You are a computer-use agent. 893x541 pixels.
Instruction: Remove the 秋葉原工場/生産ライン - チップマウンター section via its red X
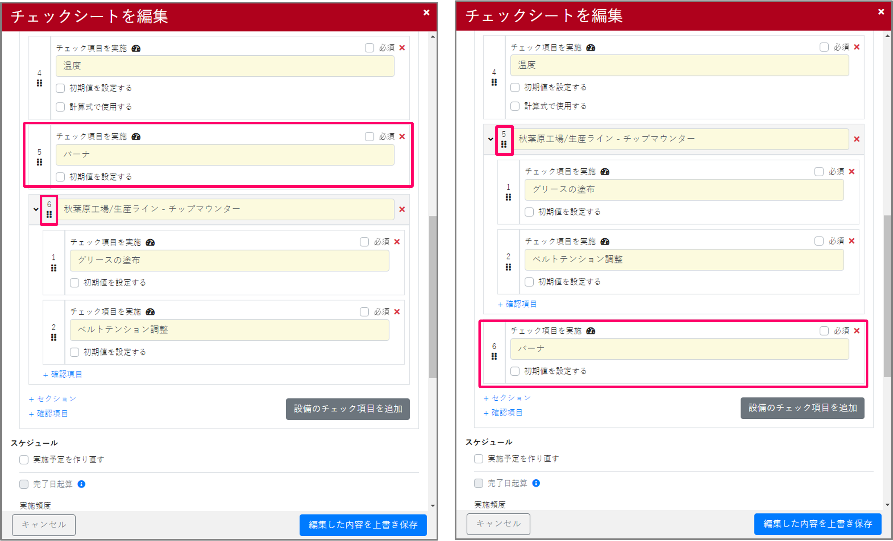402,209
